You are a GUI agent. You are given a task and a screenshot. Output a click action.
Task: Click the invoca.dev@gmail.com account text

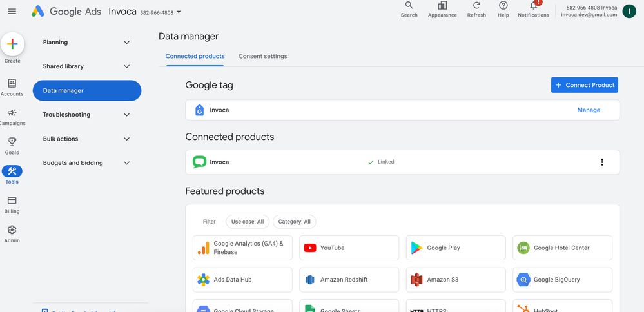pos(589,15)
